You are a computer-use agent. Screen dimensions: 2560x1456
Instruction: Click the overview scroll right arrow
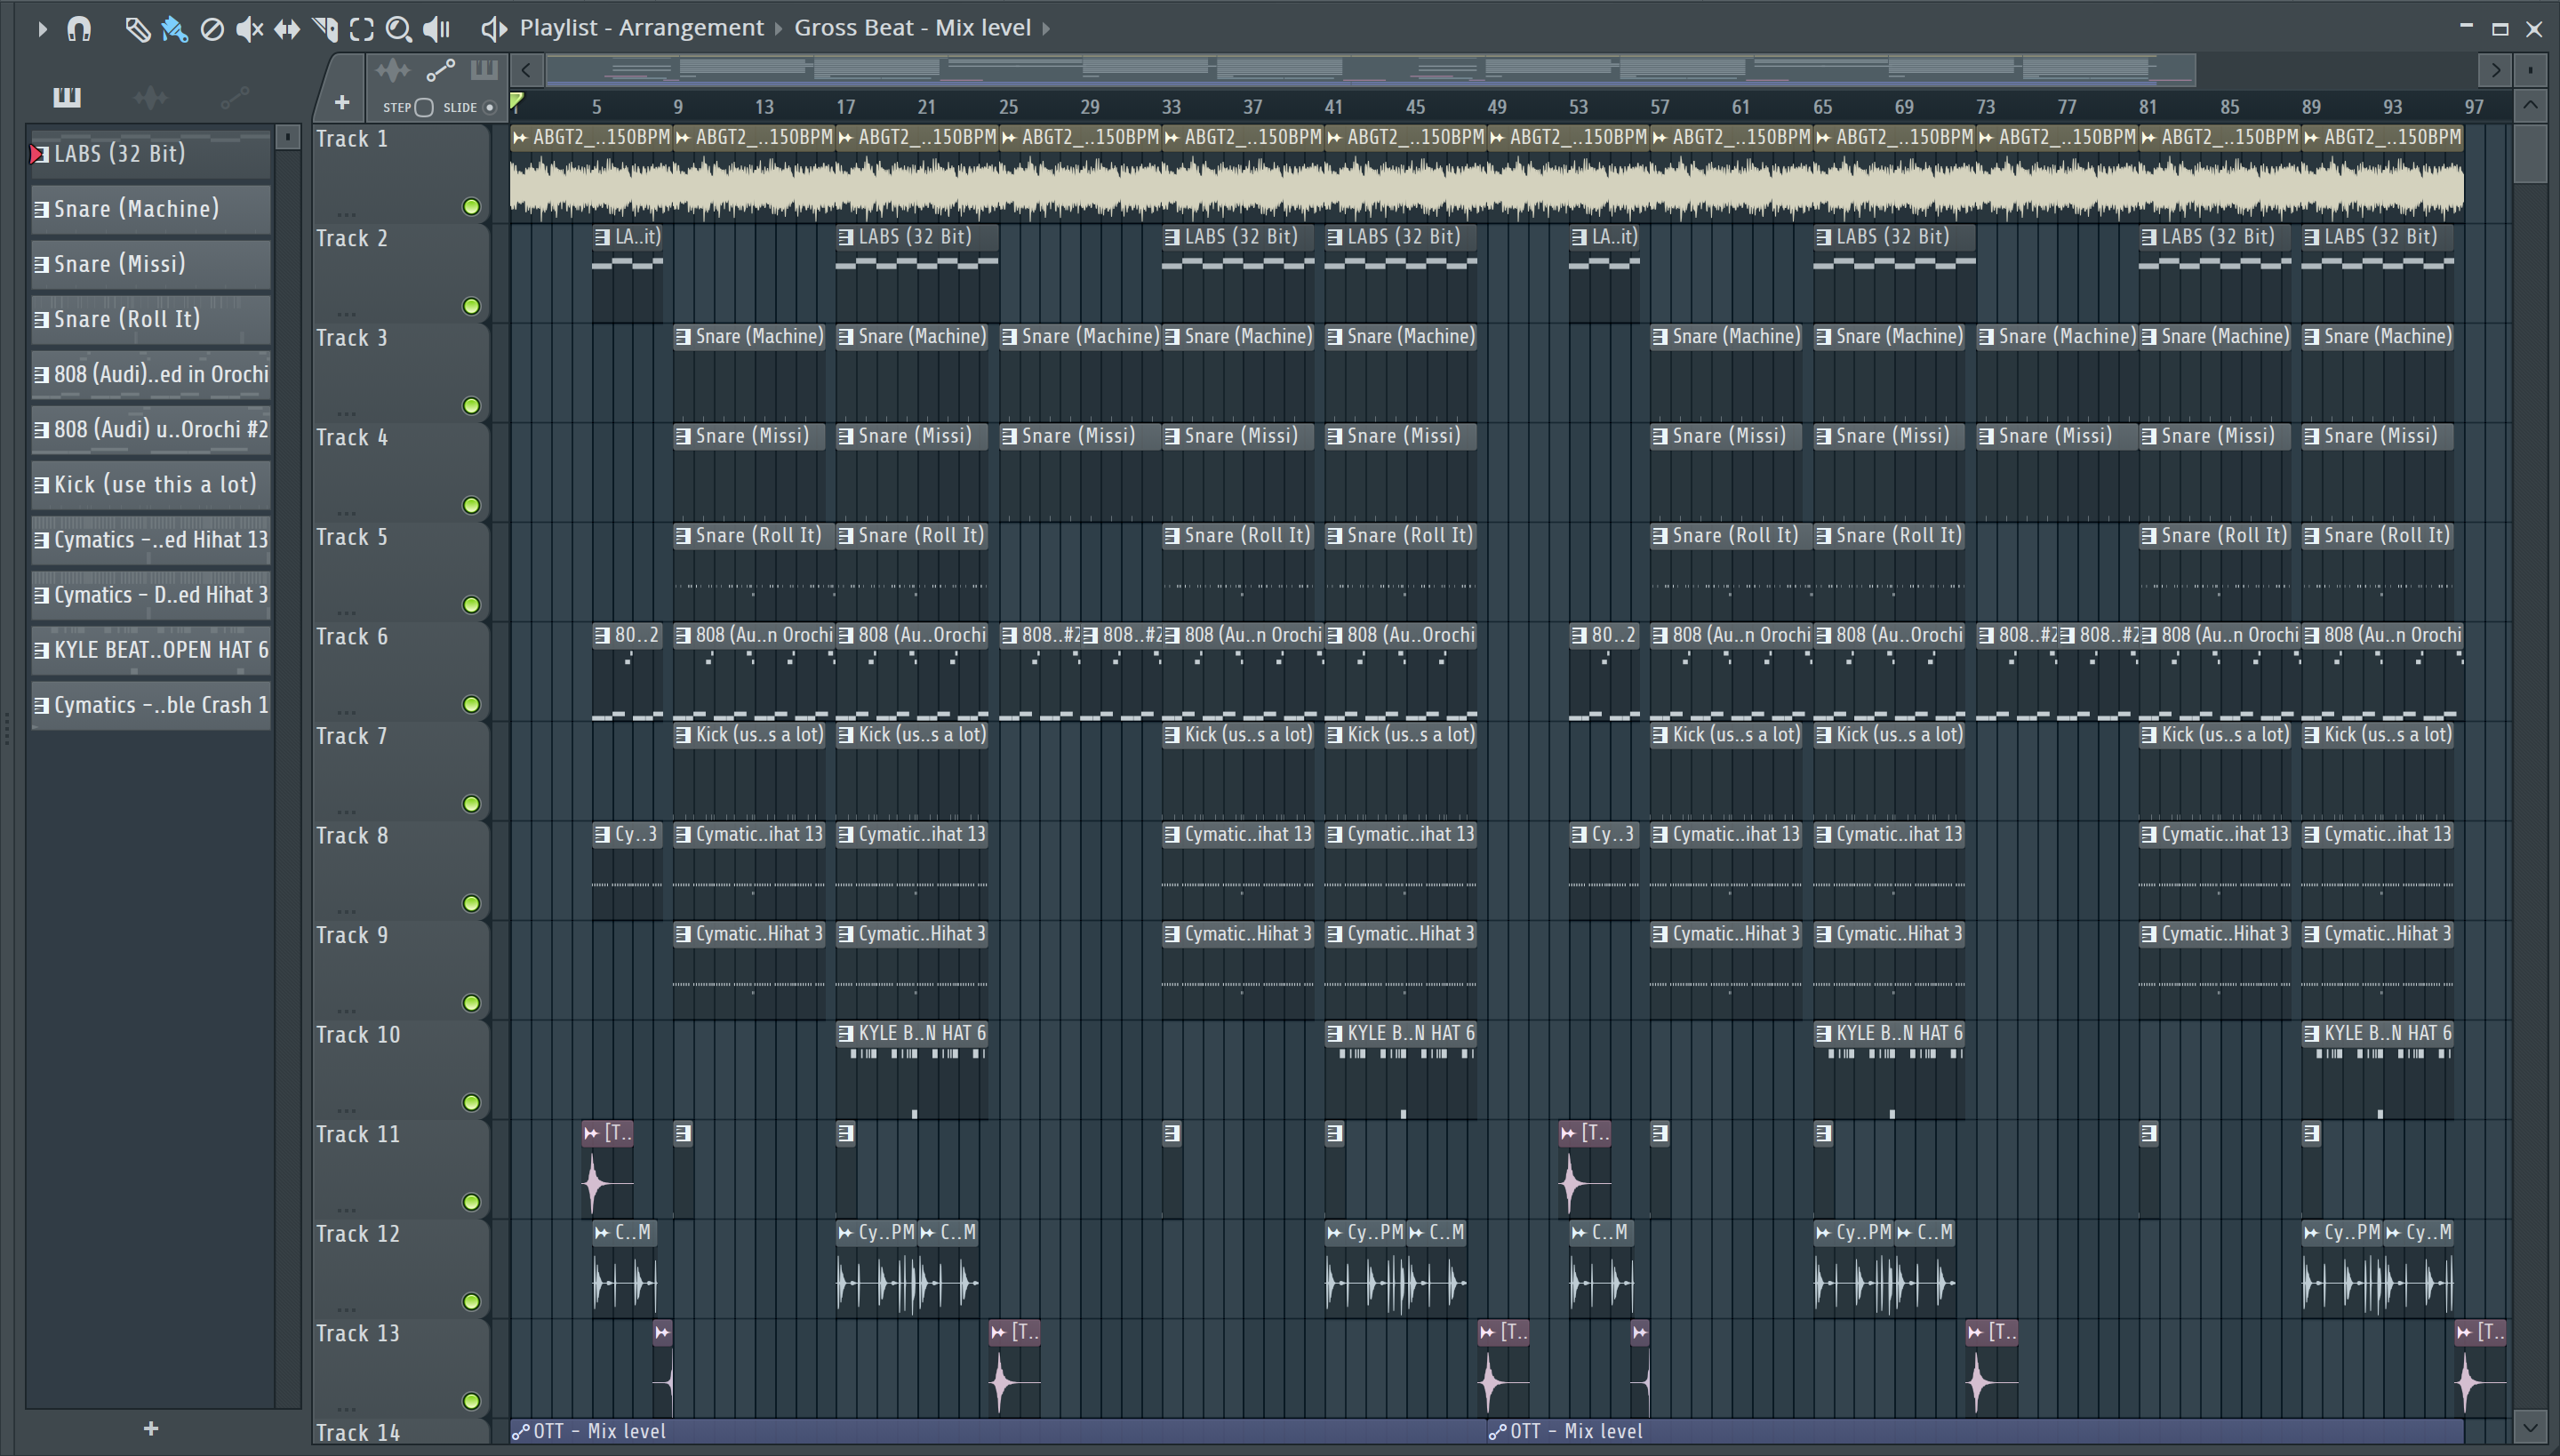(x=2496, y=70)
